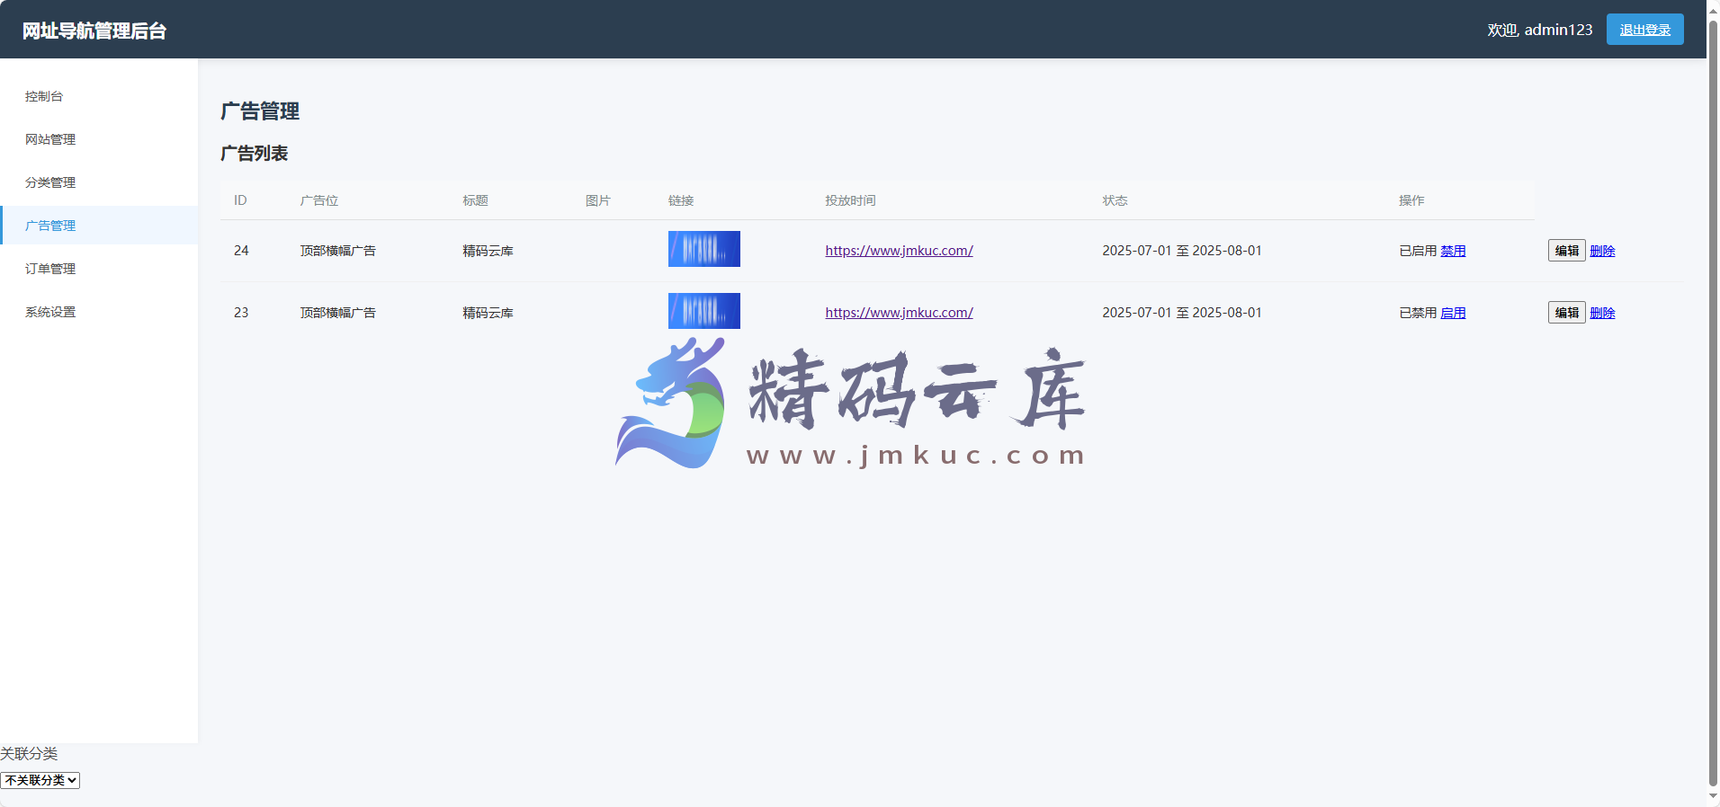The width and height of the screenshot is (1720, 807).
Task: Click the ID cell 23
Action: click(x=241, y=313)
